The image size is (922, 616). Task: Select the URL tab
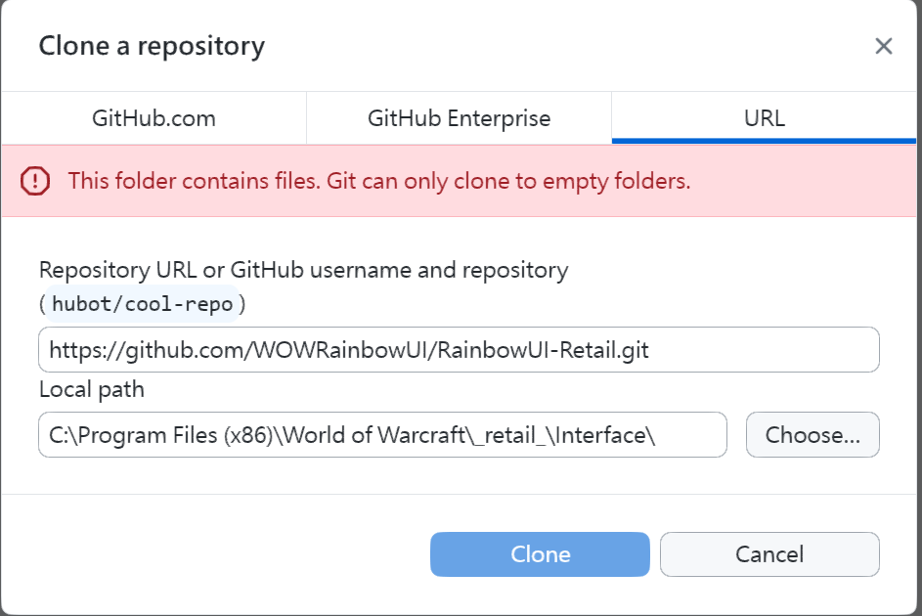point(764,119)
